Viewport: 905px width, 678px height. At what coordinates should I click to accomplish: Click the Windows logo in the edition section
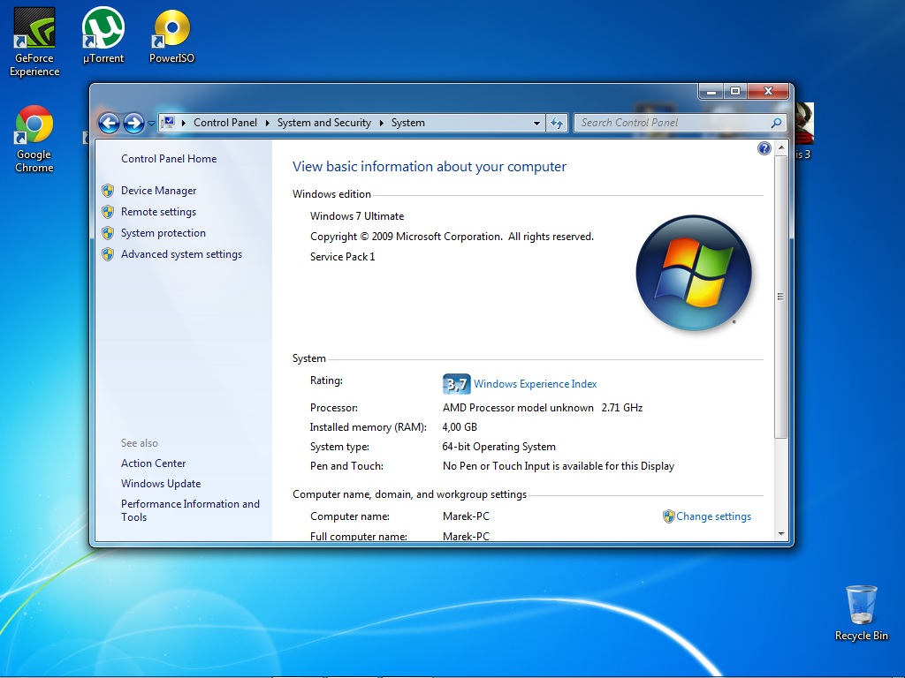click(694, 273)
